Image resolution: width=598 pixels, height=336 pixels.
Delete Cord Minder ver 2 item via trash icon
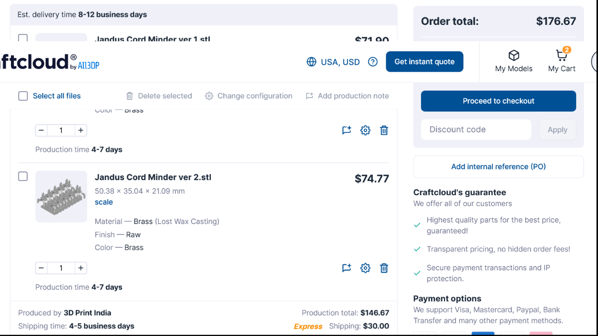pos(384,268)
